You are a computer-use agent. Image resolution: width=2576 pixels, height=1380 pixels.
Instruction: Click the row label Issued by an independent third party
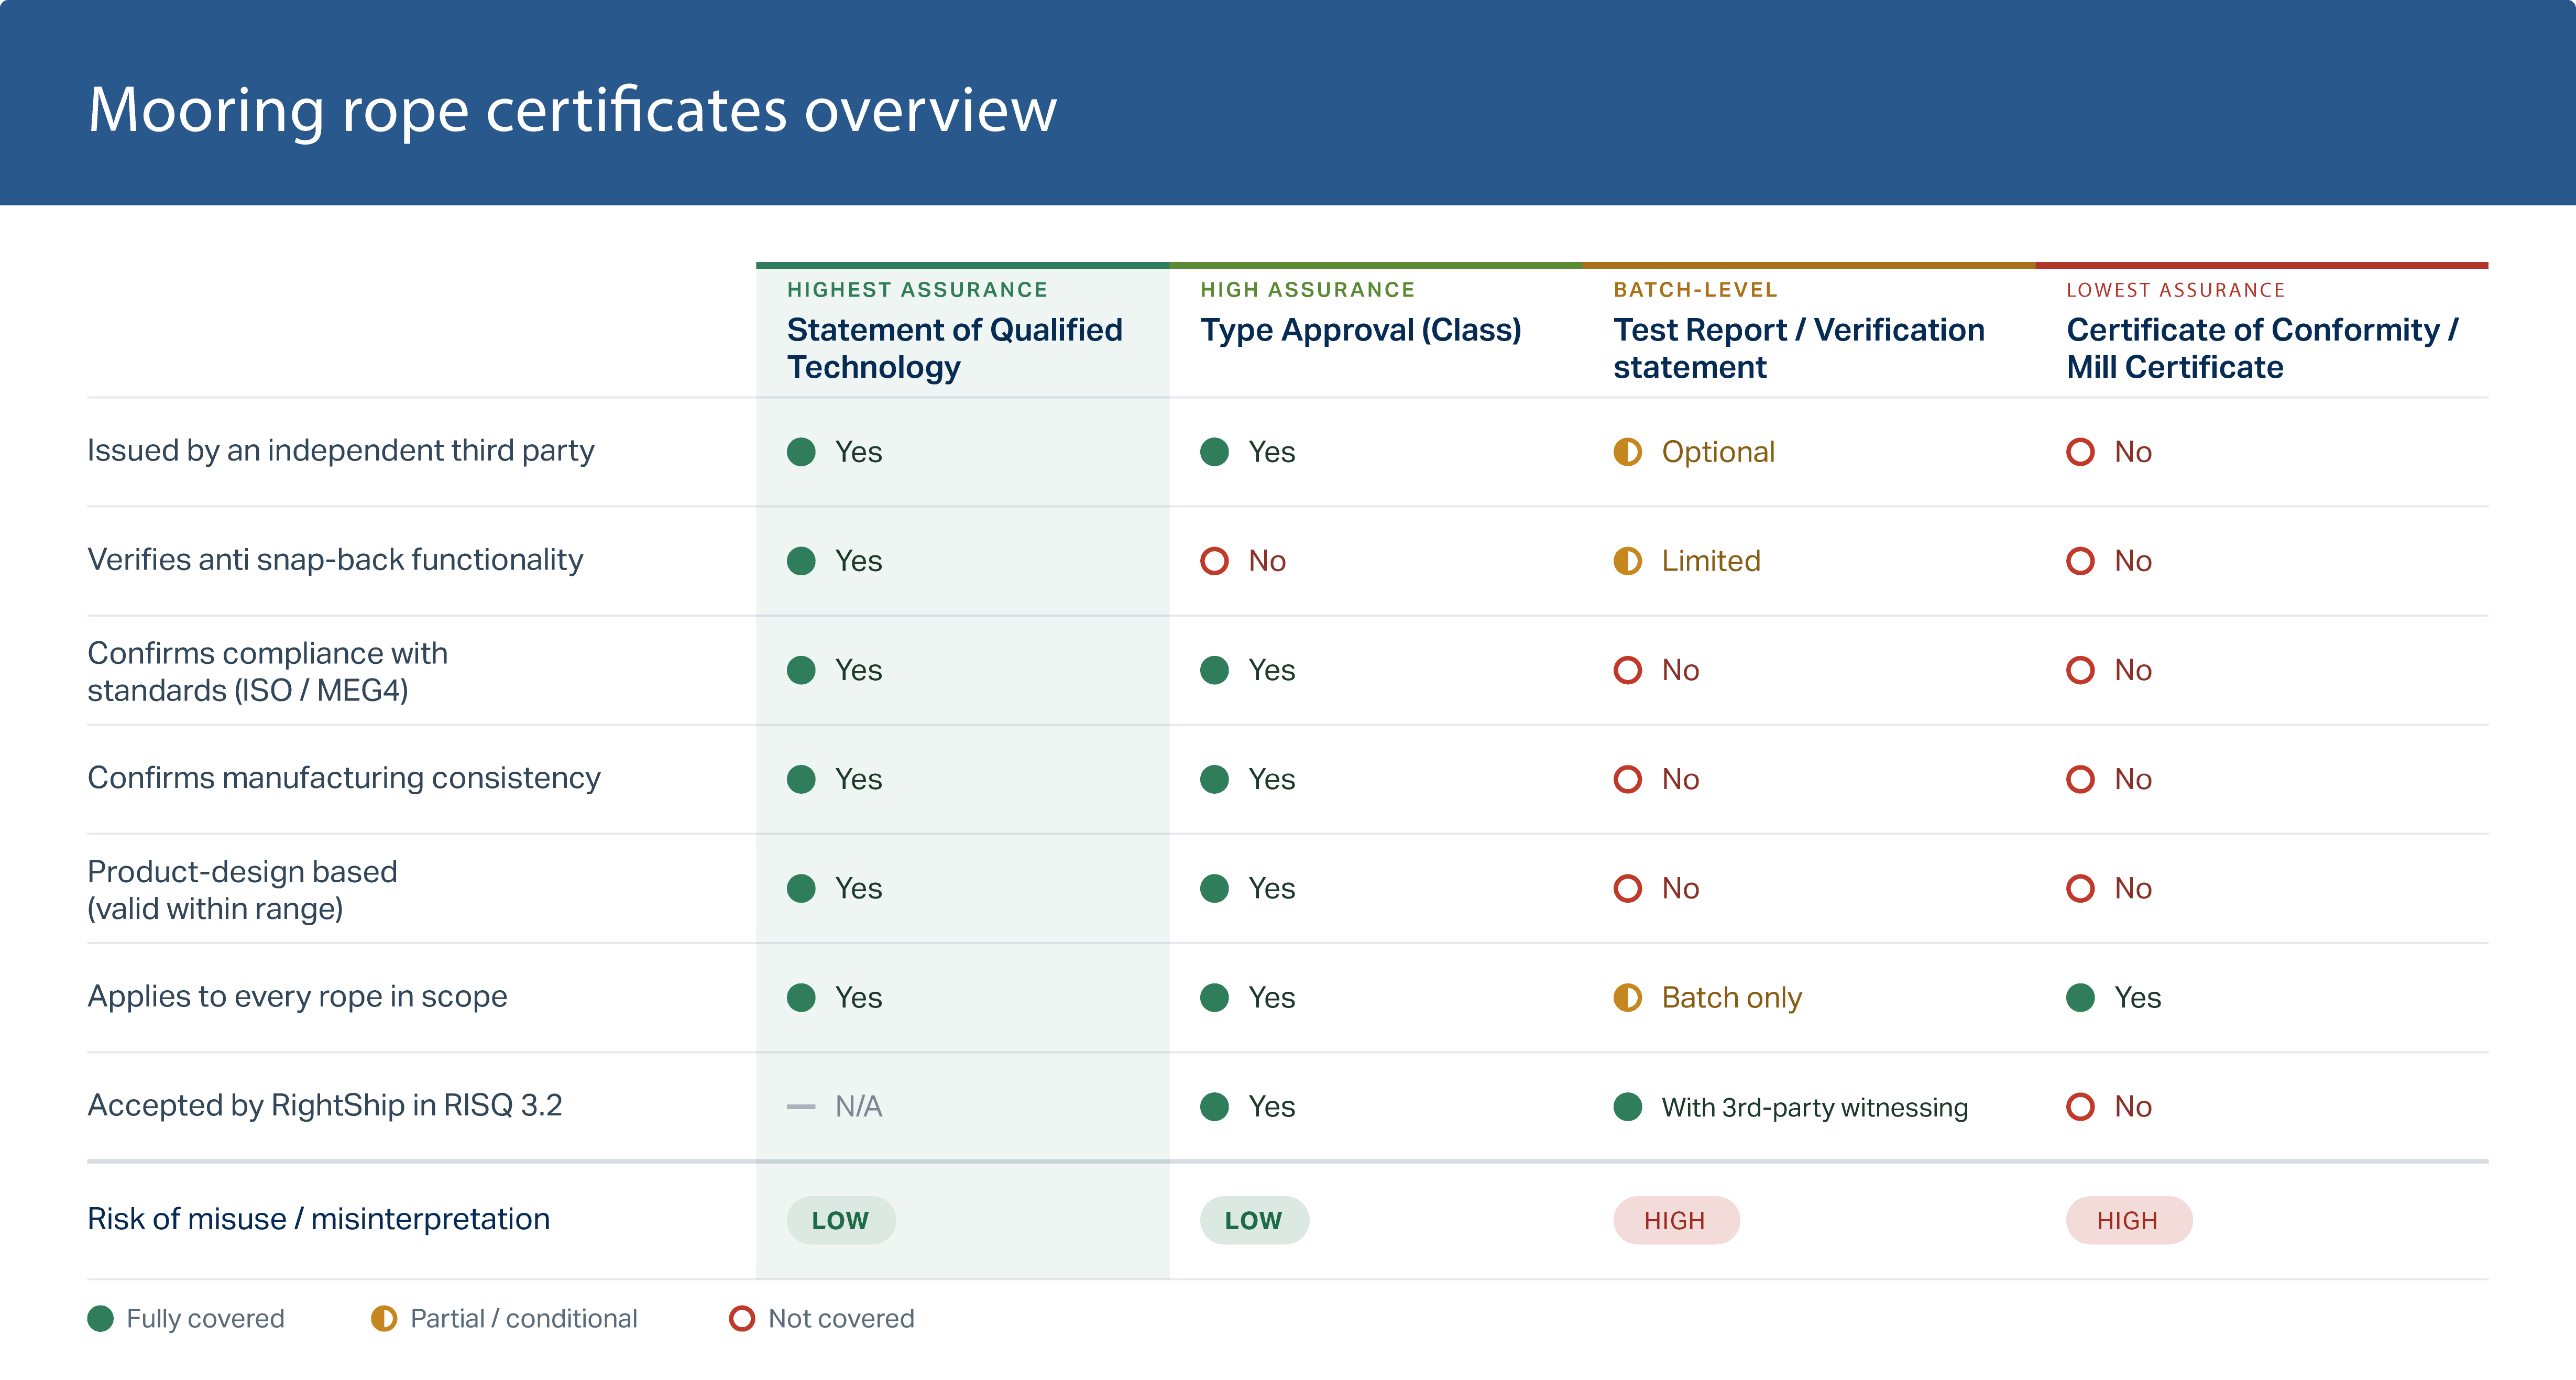[x=340, y=452]
